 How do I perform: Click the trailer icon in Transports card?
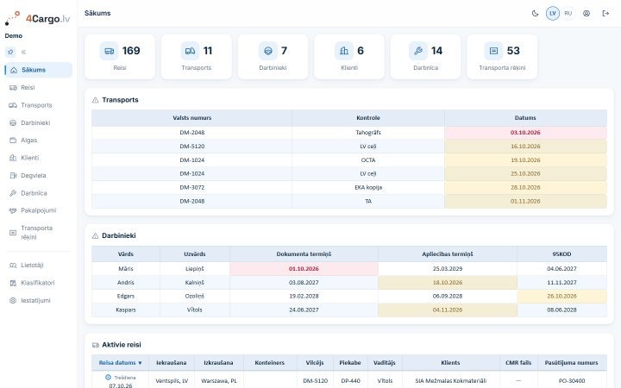pyautogui.click(x=190, y=51)
